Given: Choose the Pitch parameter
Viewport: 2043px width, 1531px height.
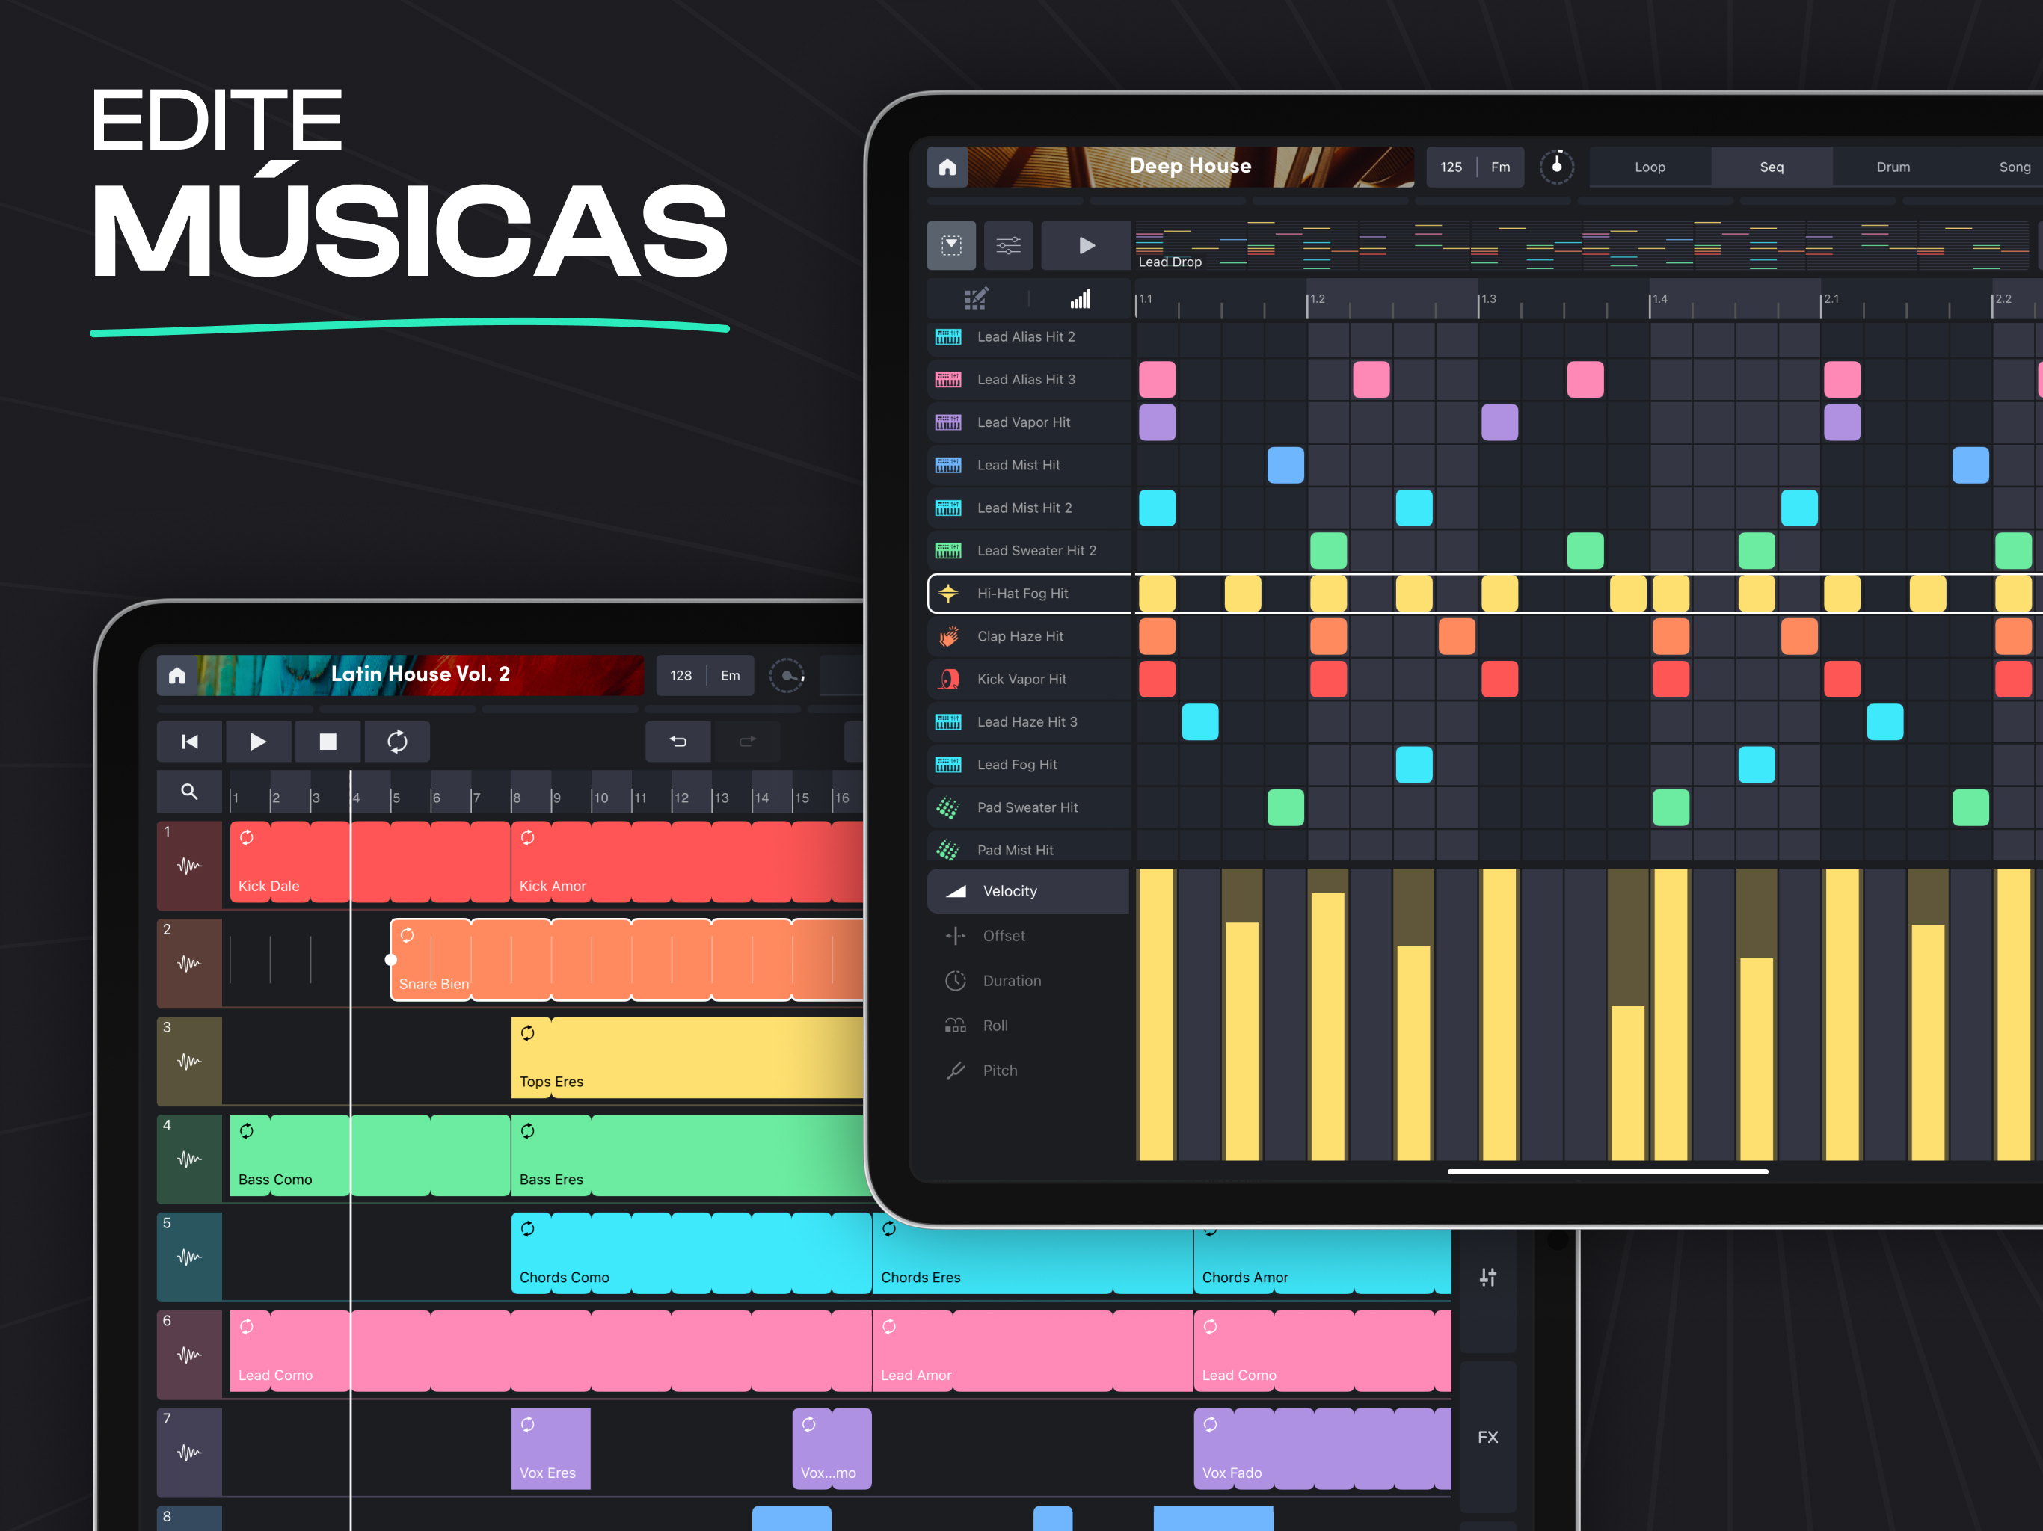Looking at the screenshot, I should click(1028, 1071).
